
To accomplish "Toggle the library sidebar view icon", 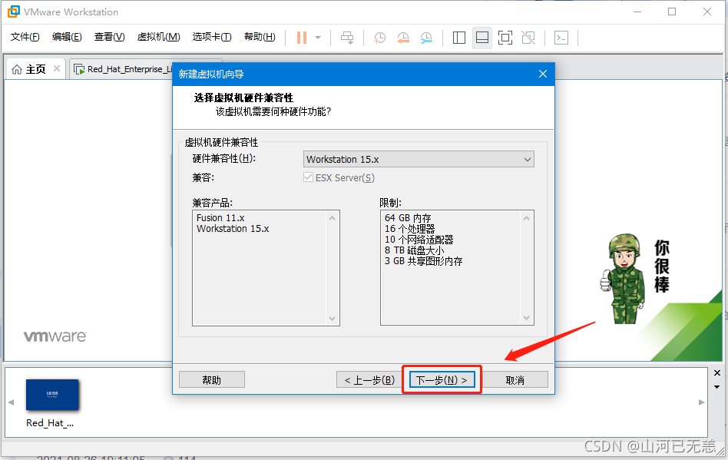I will (x=458, y=38).
